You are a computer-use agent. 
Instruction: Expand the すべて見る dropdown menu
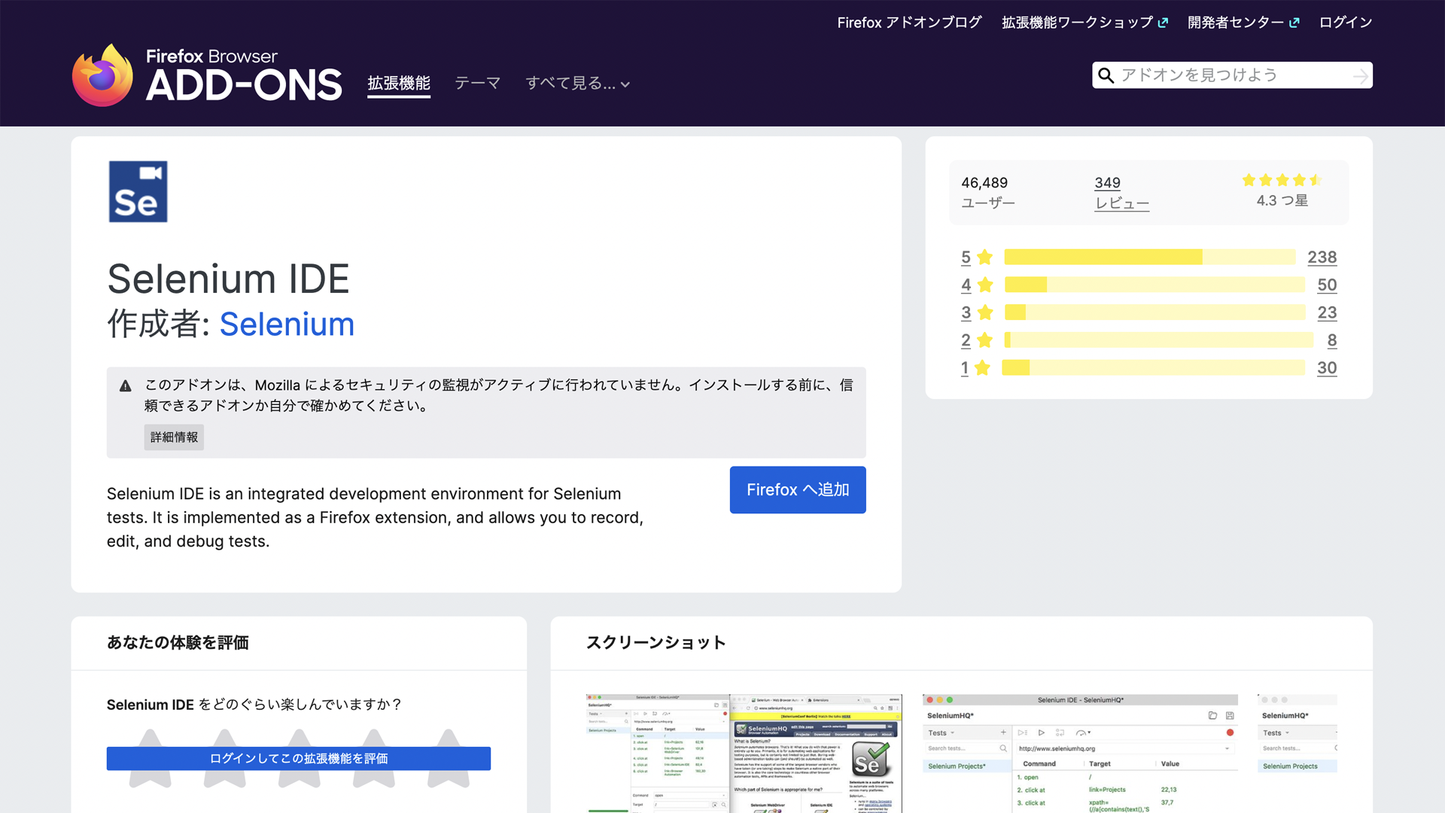pyautogui.click(x=577, y=84)
